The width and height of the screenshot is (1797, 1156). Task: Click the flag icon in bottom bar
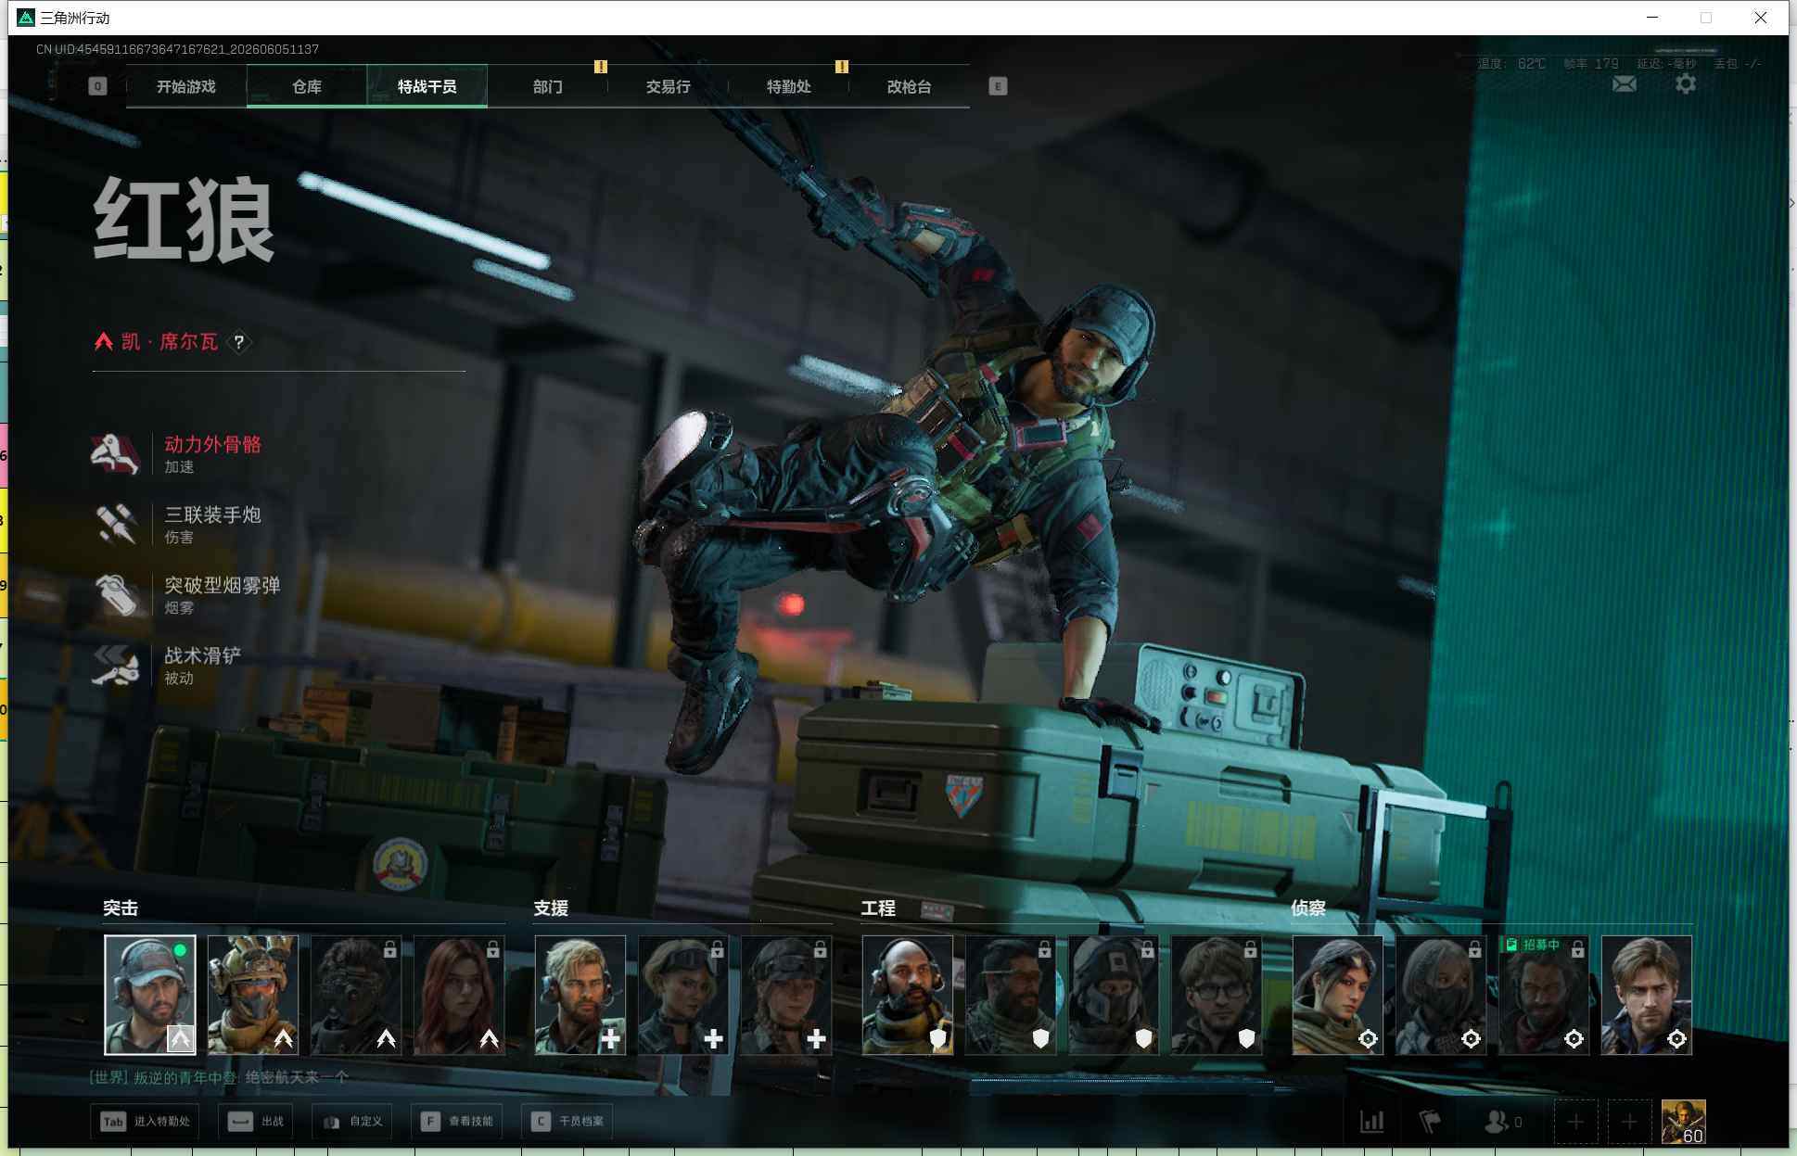tap(1430, 1122)
